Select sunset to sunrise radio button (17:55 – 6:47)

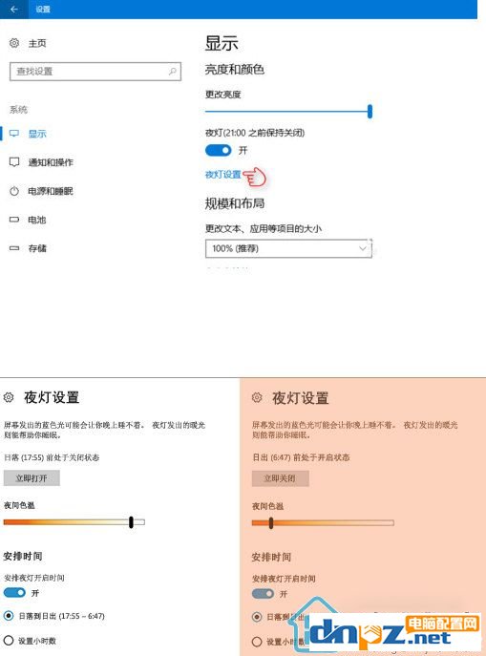tap(9, 616)
